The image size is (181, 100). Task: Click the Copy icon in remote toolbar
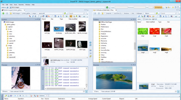pos(61,16)
